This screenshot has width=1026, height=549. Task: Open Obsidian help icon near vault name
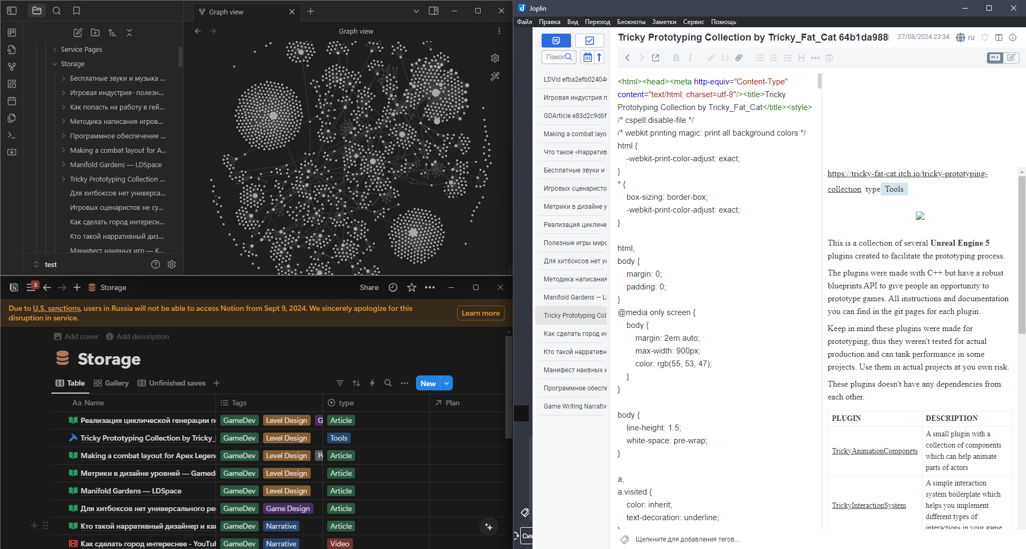coord(156,264)
